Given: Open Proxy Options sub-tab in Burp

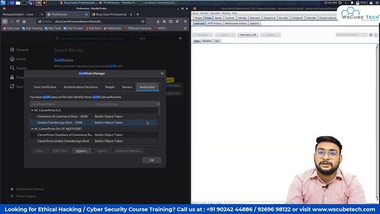Looking at the screenshot, I should (255, 24).
